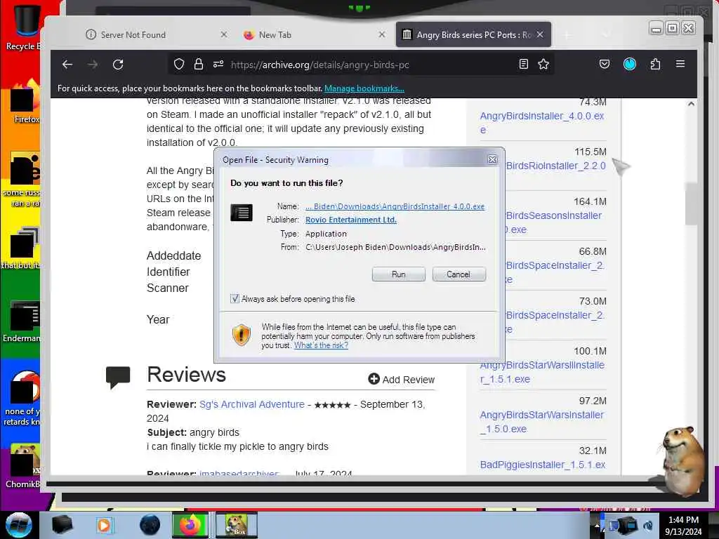This screenshot has height=539, width=719.
Task: Open the Firefox account avatar icon
Action: click(630, 65)
